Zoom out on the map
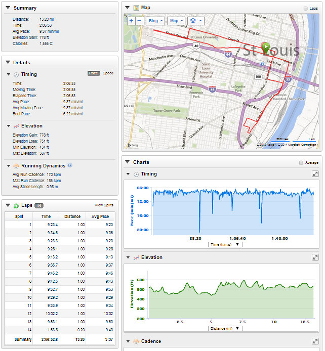Screen dimensions: 325x351 tap(139, 21)
